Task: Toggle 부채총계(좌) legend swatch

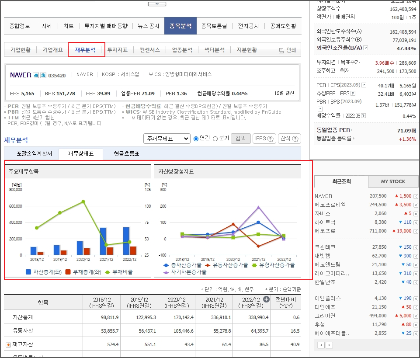Action: pos(68,272)
